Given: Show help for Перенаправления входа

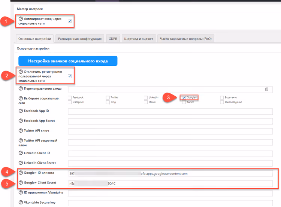Looking at the screenshot, I should click(x=21, y=88).
